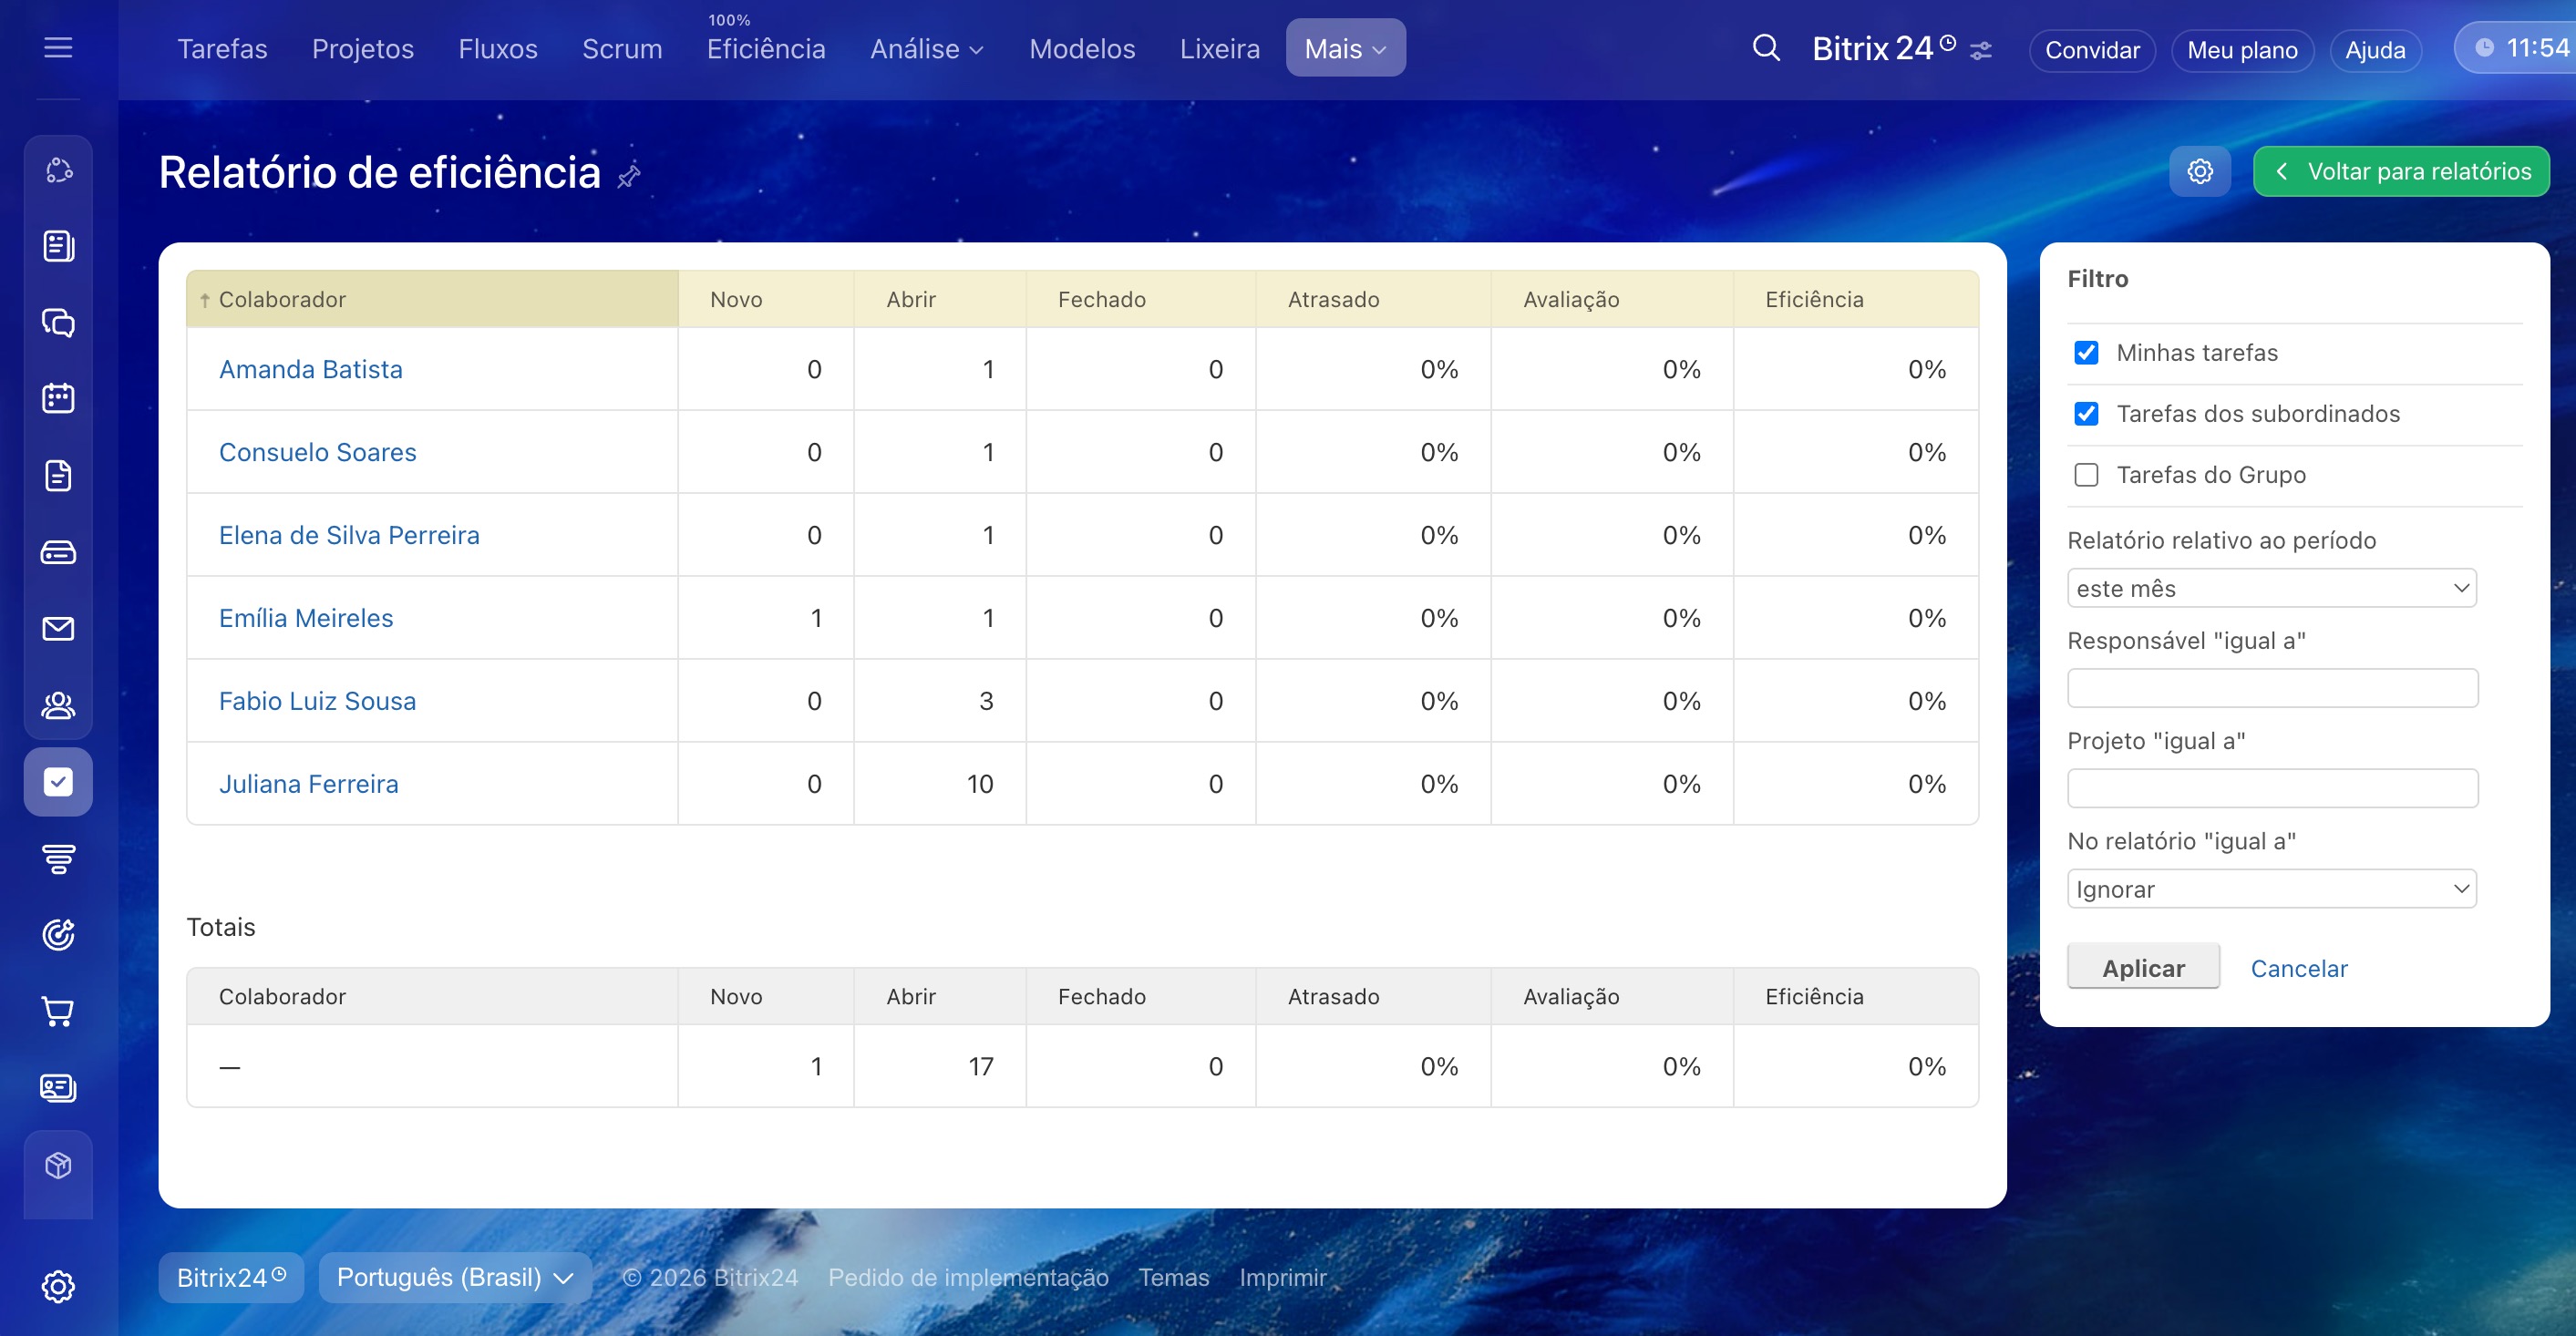Image resolution: width=2576 pixels, height=1336 pixels.
Task: Switch to the Scrum tab
Action: 622,49
